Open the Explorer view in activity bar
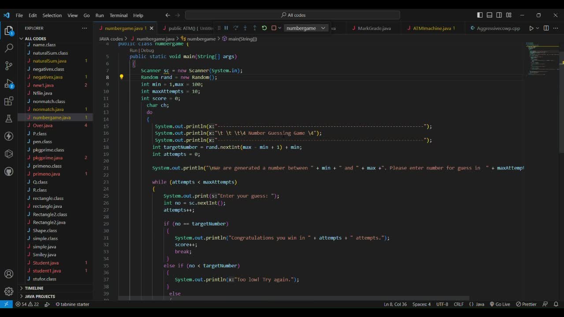 coord(8,31)
